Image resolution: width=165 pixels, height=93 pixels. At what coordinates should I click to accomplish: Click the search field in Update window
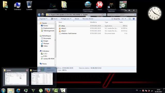click(x=121, y=15)
